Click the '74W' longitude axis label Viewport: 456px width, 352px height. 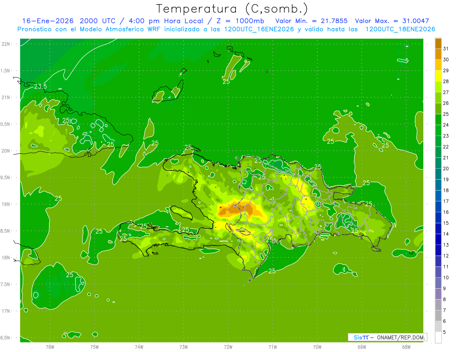click(x=139, y=347)
